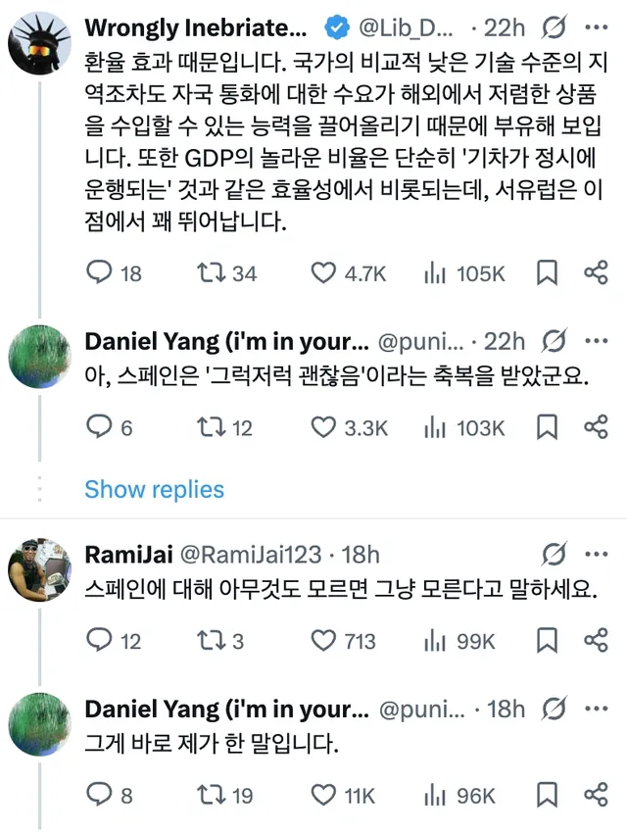
Task: Open more options on Daniel Yang's 22h tweet
Action: pyautogui.click(x=596, y=341)
